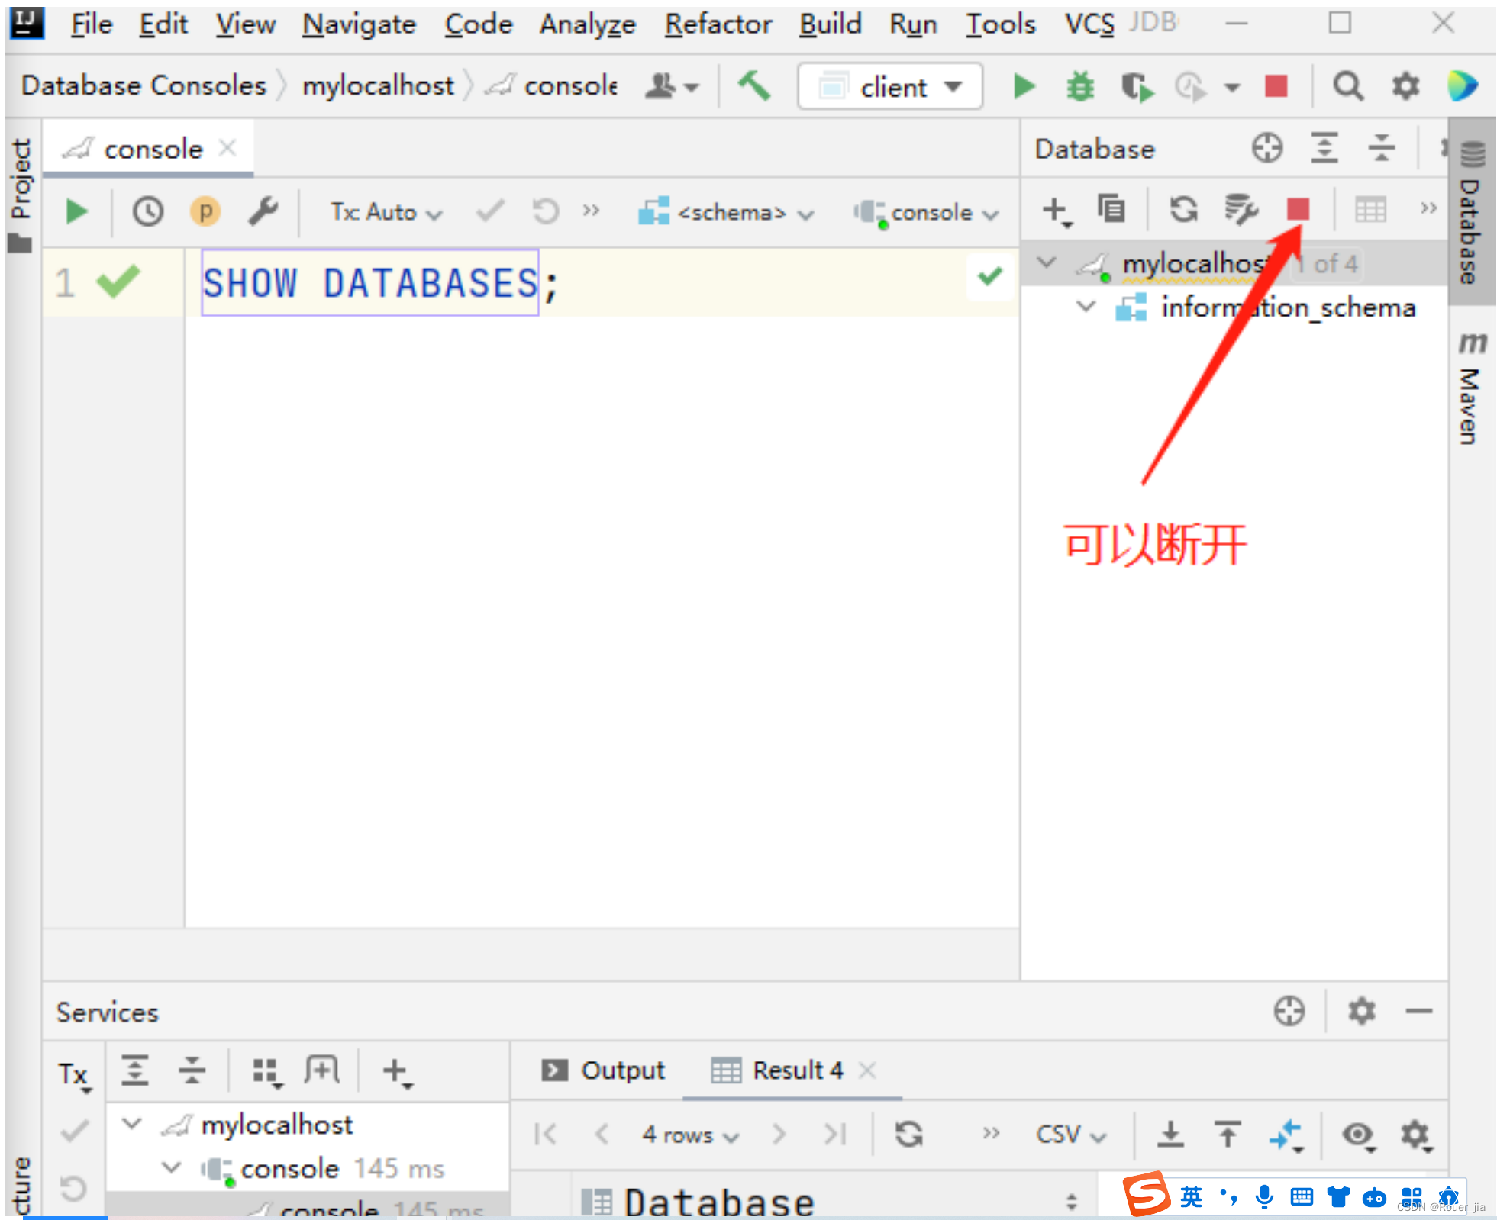Click the Database panel locate crosshair icon
Image resolution: width=1497 pixels, height=1220 pixels.
click(1267, 147)
